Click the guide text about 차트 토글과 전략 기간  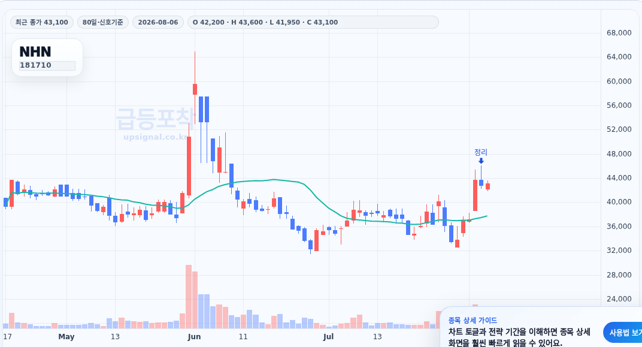tap(519, 337)
